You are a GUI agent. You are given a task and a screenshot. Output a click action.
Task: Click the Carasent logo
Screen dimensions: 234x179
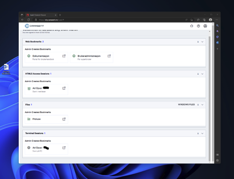point(34,26)
